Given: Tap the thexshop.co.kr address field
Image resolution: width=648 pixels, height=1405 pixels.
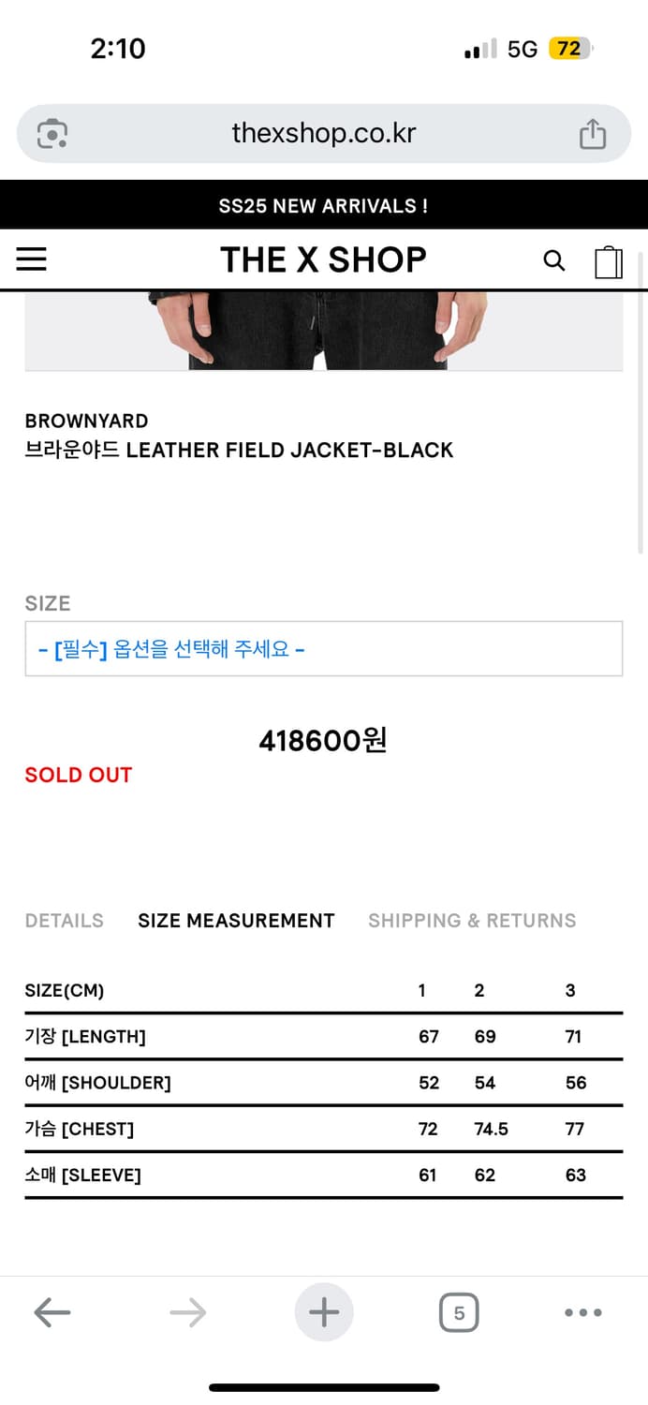Looking at the screenshot, I should pos(323,133).
